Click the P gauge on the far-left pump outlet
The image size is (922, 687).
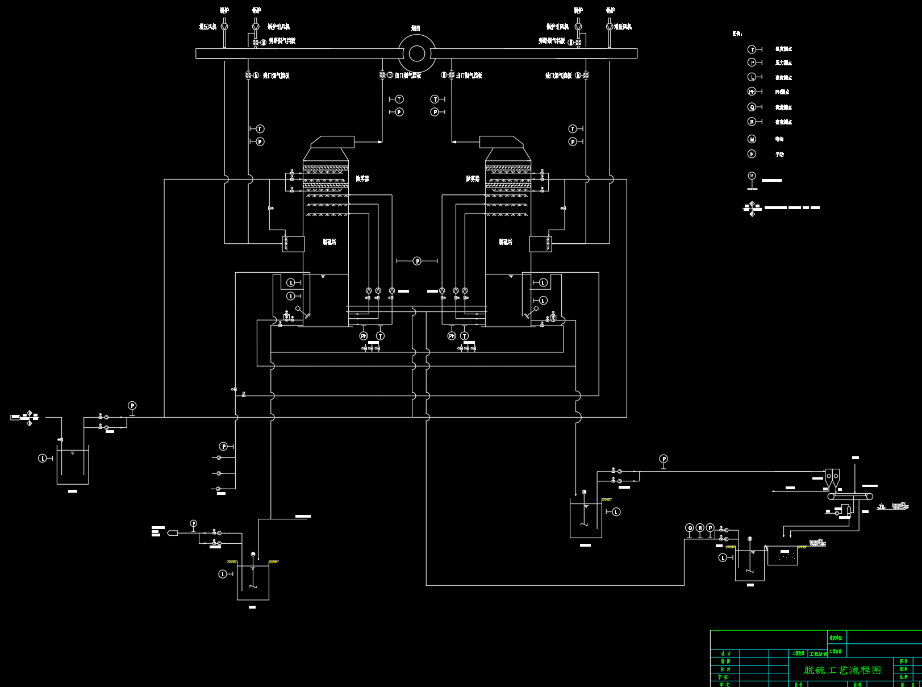pyautogui.click(x=132, y=406)
